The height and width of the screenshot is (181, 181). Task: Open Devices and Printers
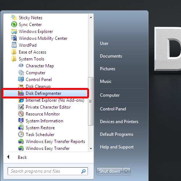(119, 122)
